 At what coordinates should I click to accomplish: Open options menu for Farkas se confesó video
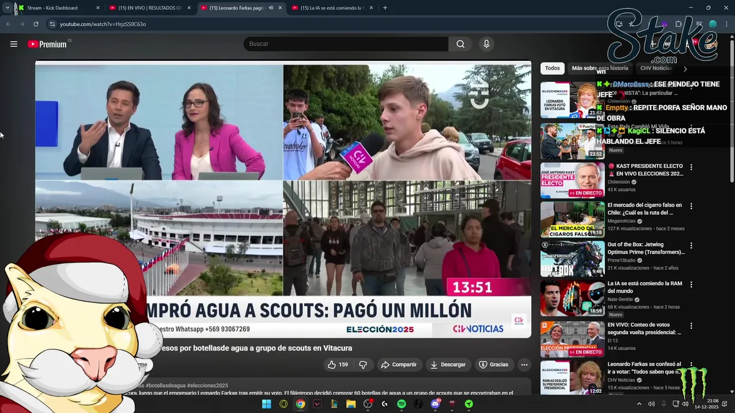tap(691, 365)
